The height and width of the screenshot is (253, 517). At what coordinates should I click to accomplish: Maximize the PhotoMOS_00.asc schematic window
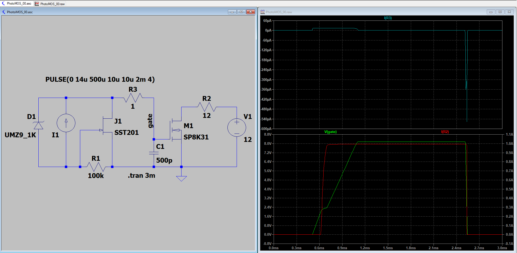[241, 12]
